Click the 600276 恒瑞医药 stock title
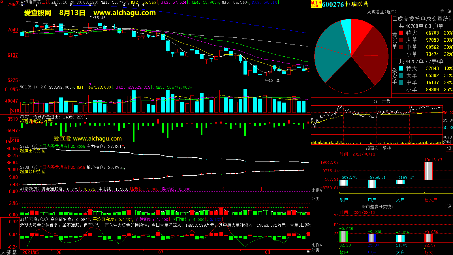The height and width of the screenshot is (255, 453). [x=345, y=4]
